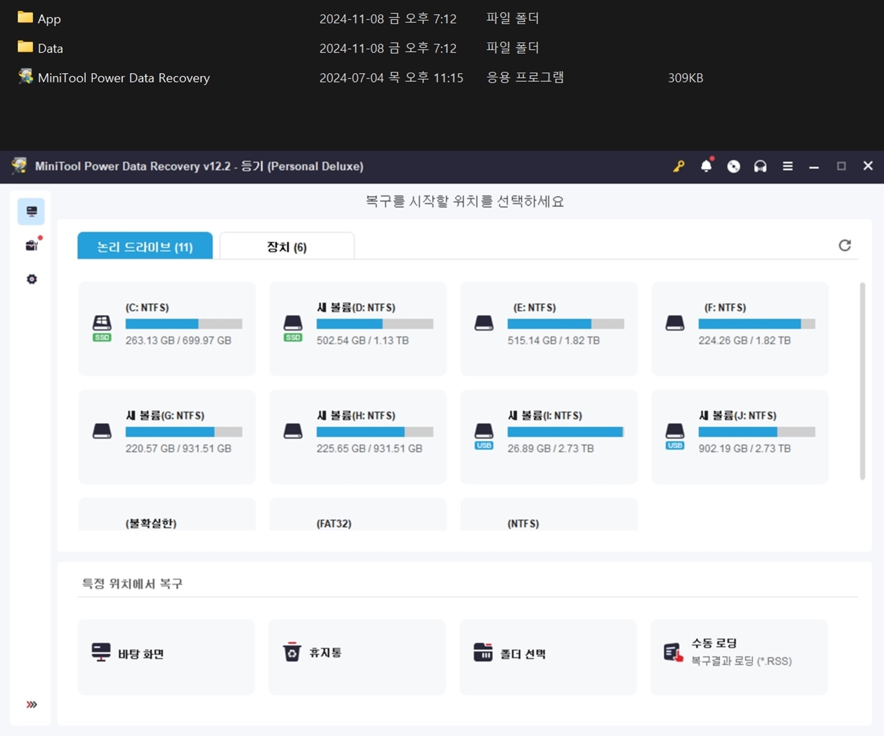Select the 새 볼륨 D: NTFS drive icon

[293, 327]
